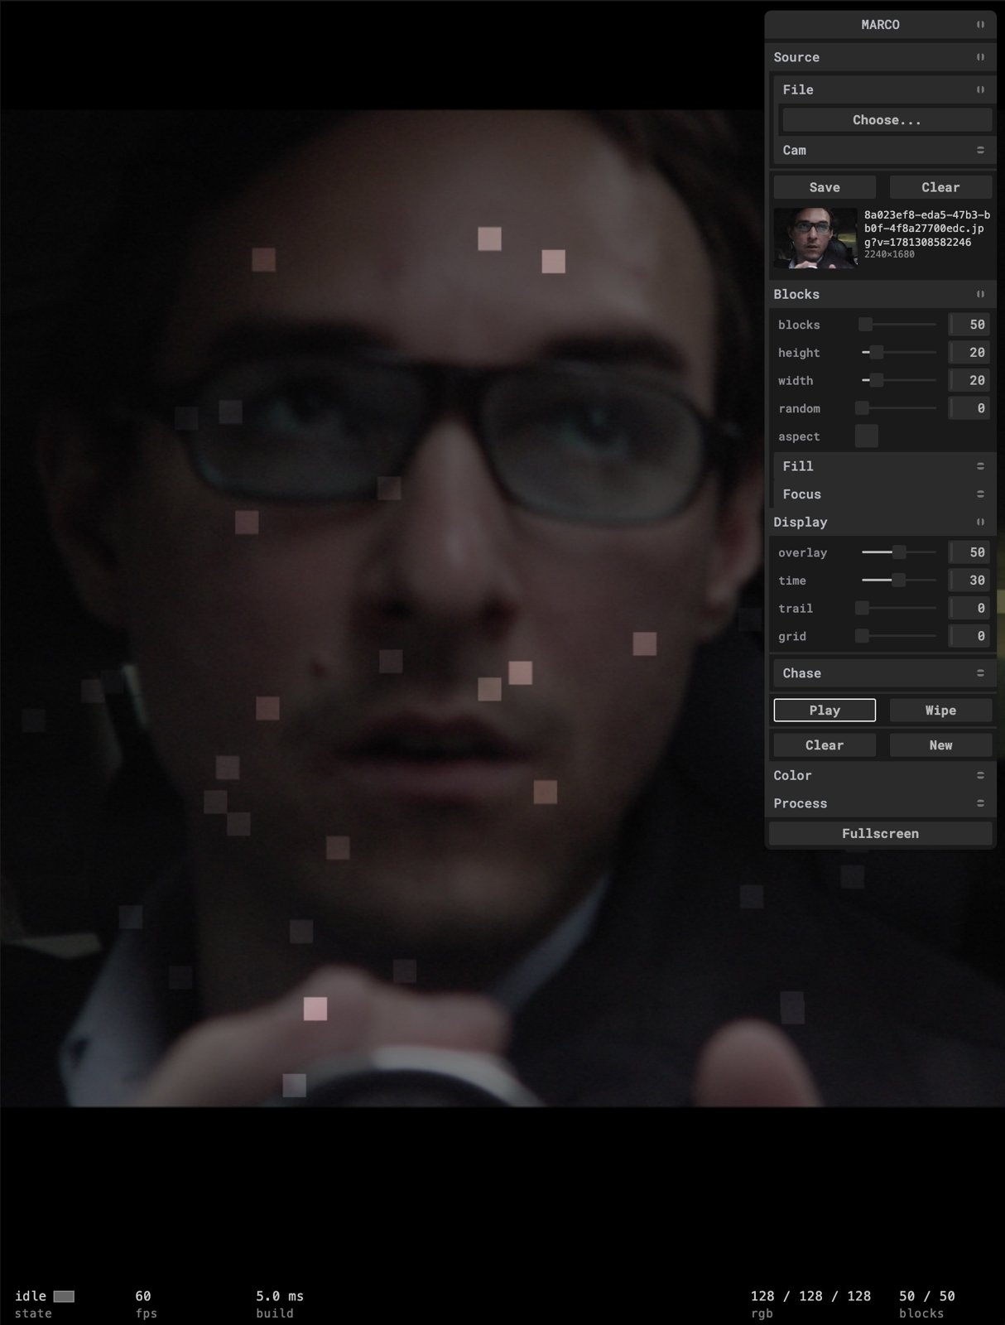The height and width of the screenshot is (1325, 1005).
Task: Edit the random value field
Action: coord(969,408)
